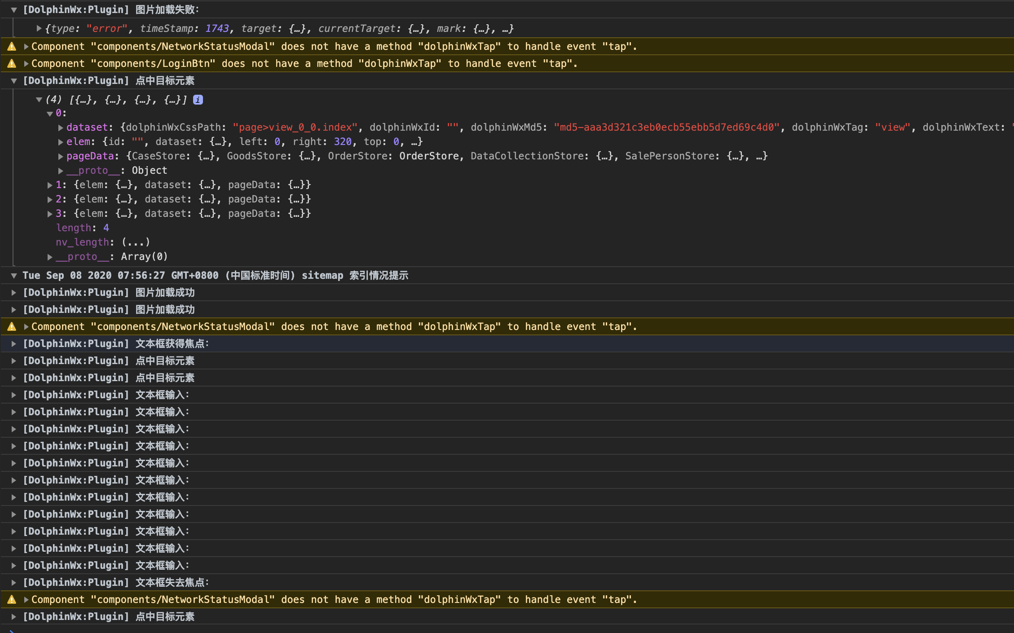
Task: Expand array index 3 entry
Action: 50,214
